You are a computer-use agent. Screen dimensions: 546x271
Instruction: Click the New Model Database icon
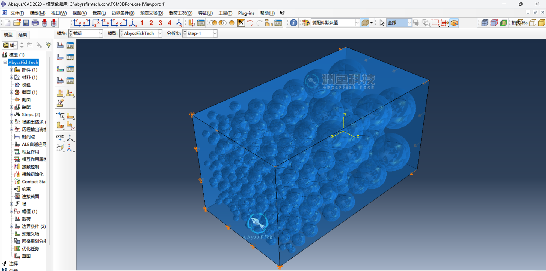(x=7, y=23)
